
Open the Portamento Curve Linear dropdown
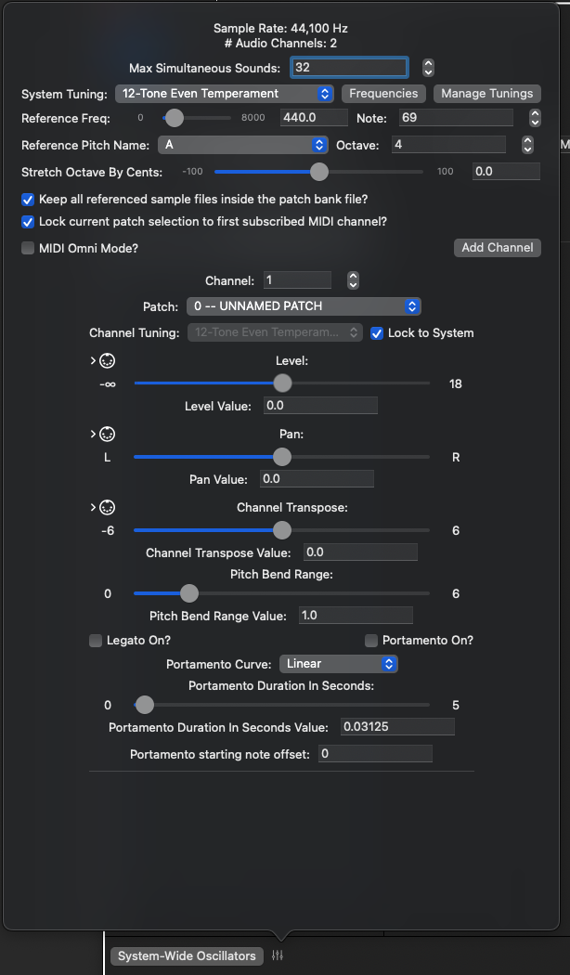(x=339, y=664)
